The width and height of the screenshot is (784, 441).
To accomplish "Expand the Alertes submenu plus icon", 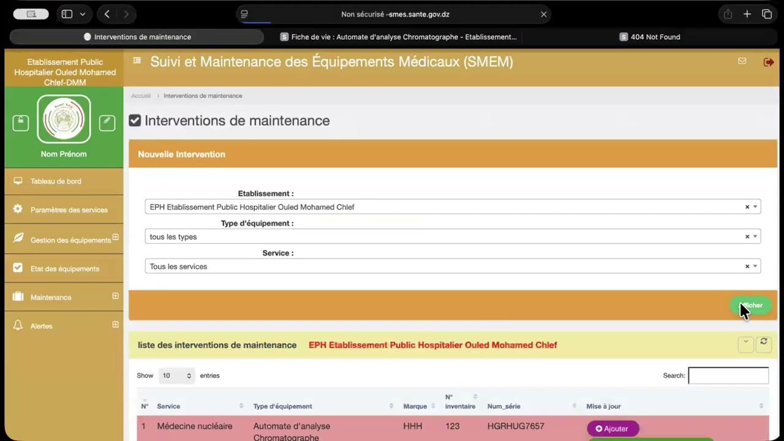I will [x=115, y=325].
